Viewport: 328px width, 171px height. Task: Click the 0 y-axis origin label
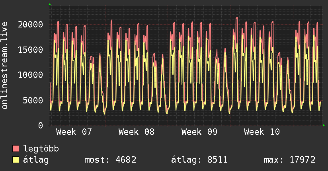pyautogui.click(x=41, y=125)
